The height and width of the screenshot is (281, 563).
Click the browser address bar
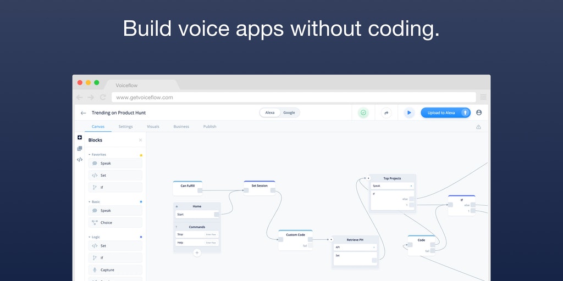point(294,97)
